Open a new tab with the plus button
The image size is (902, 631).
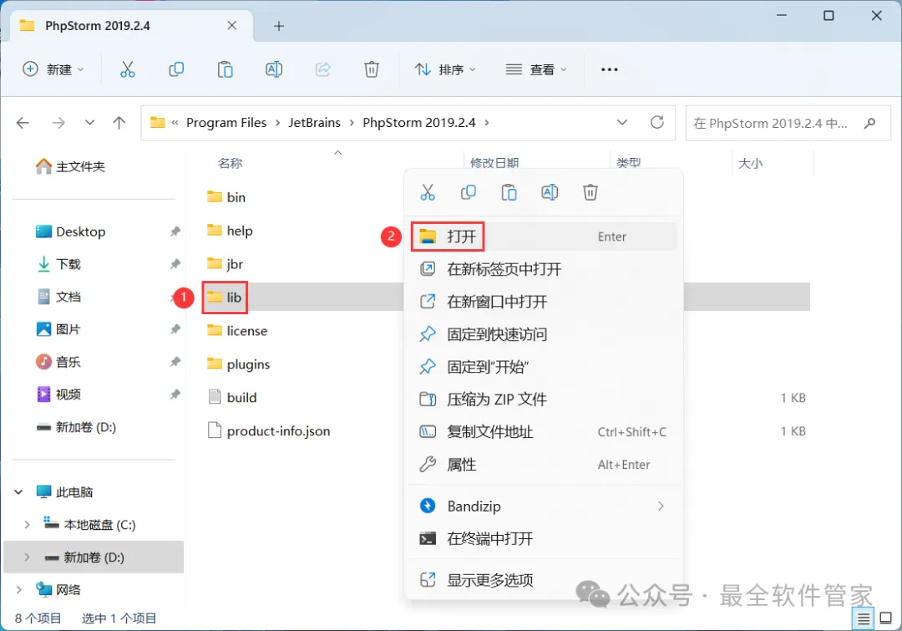click(279, 26)
